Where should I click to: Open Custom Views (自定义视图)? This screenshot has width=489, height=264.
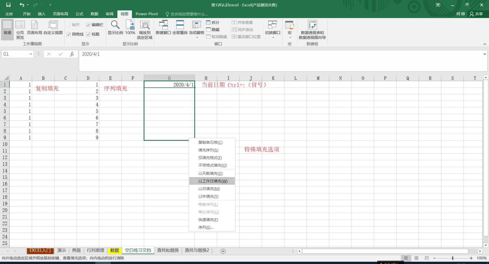click(53, 27)
